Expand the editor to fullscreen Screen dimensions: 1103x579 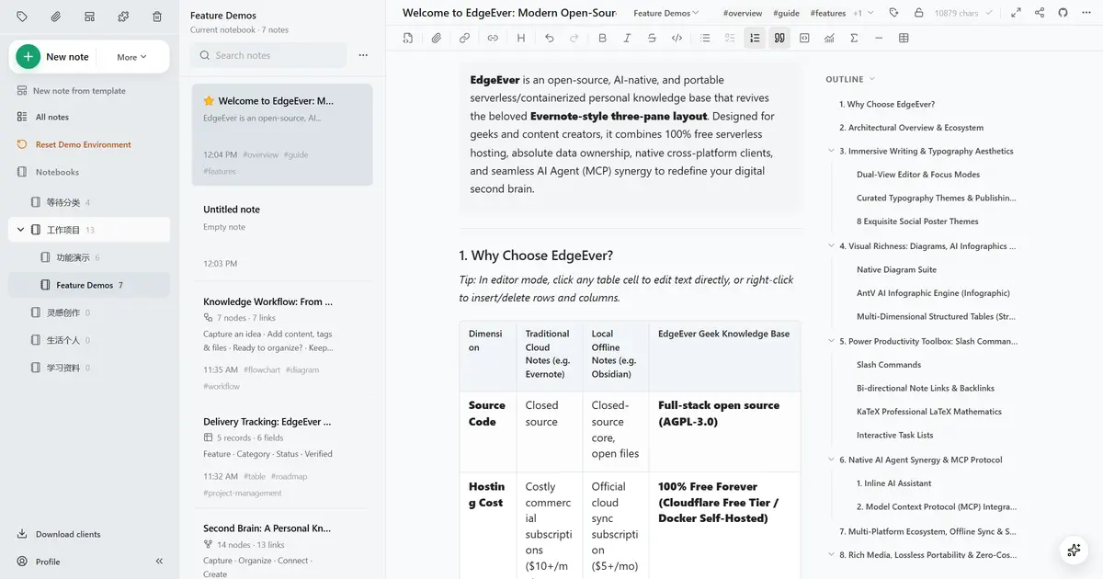point(1016,13)
